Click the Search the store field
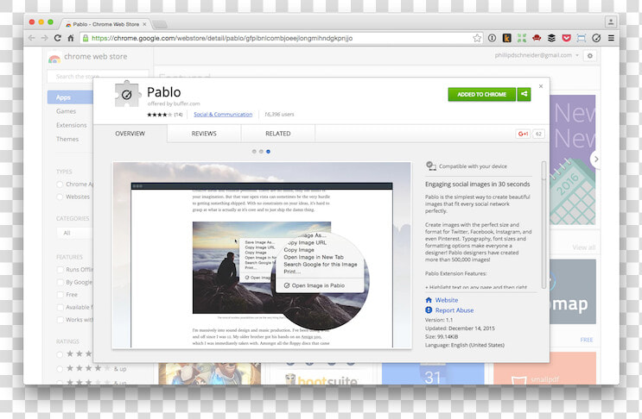This screenshot has width=642, height=419. pos(98,77)
